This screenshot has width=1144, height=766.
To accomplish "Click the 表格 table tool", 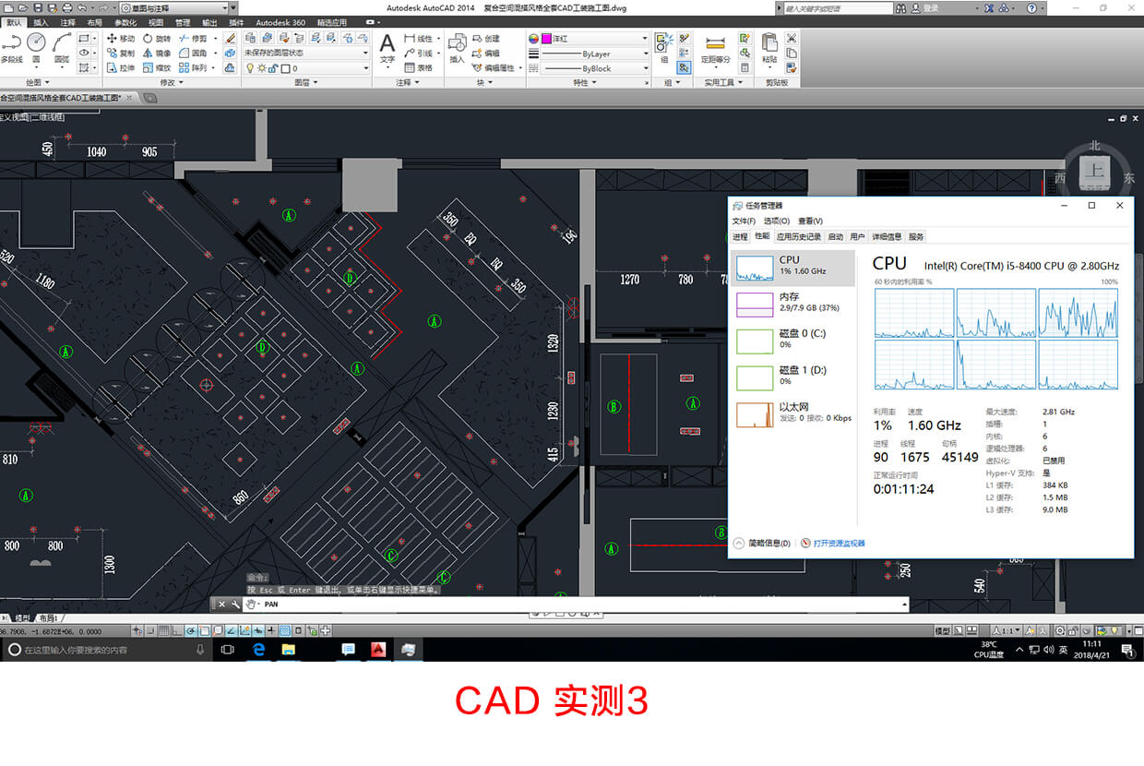I will pyautogui.click(x=418, y=68).
